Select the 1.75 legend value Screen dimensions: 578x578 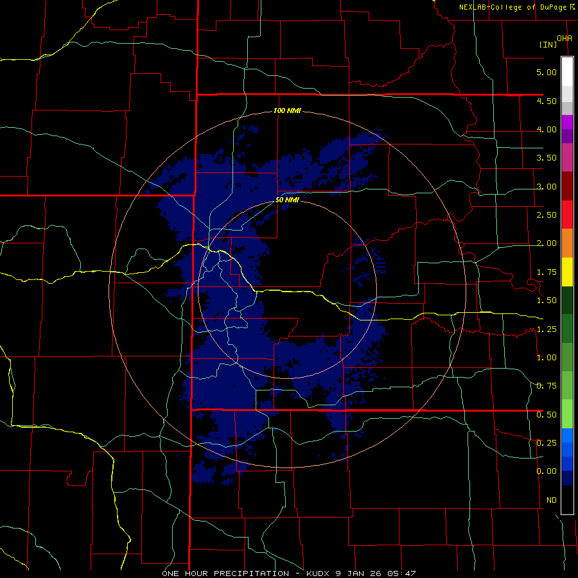[x=547, y=272]
